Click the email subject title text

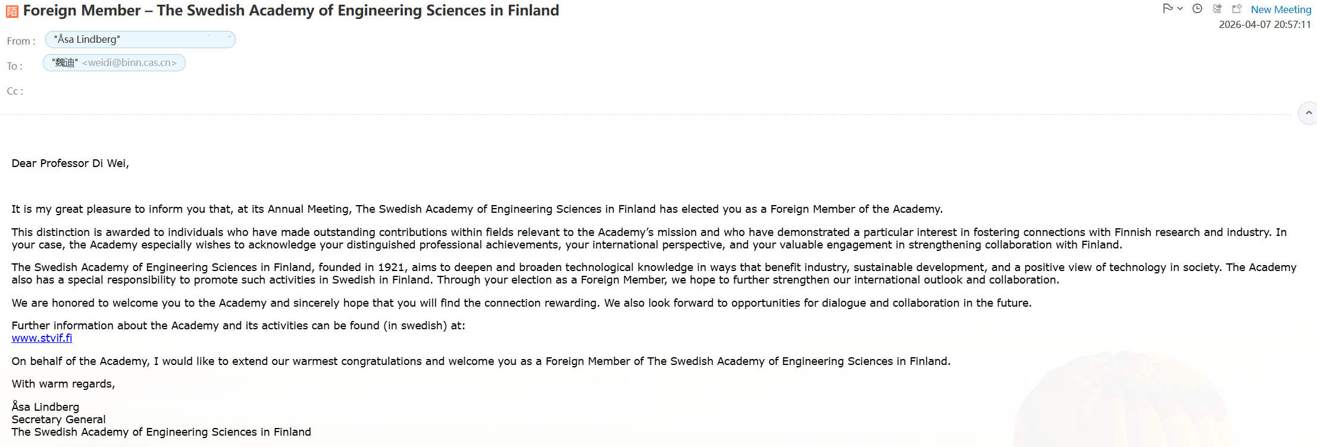click(291, 11)
